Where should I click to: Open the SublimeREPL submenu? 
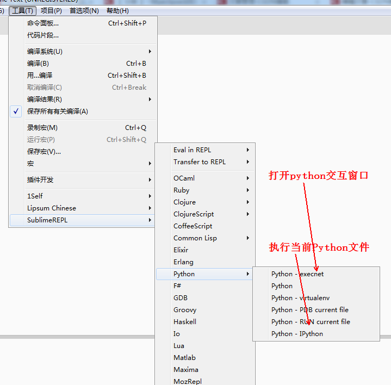[x=82, y=220]
